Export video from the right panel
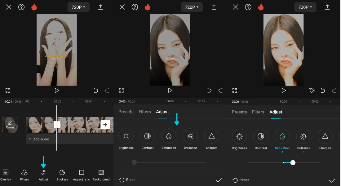 click(327, 7)
